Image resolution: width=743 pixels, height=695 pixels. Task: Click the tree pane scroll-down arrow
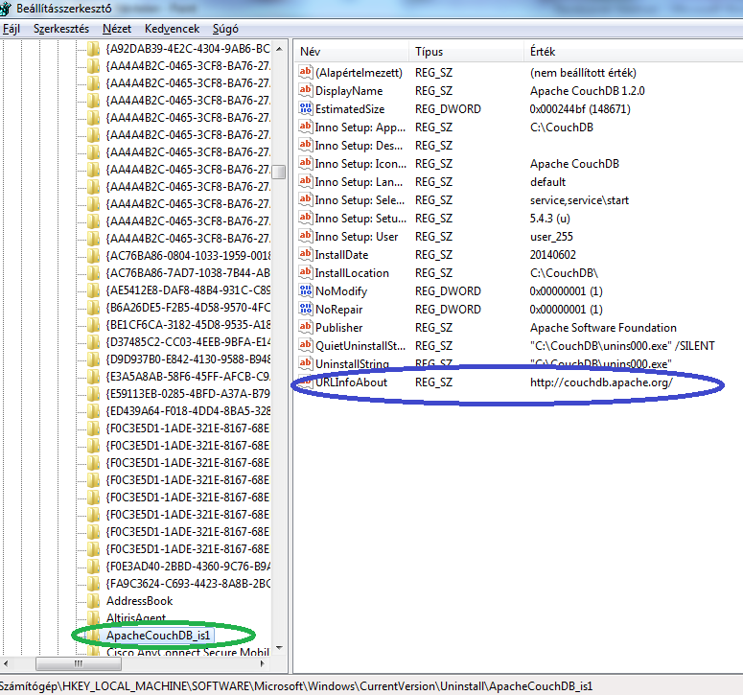click(x=279, y=648)
